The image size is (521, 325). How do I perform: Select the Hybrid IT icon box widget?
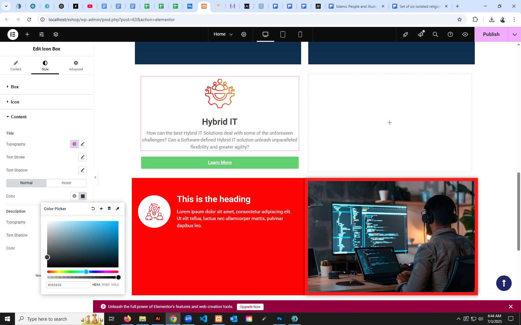(220, 114)
